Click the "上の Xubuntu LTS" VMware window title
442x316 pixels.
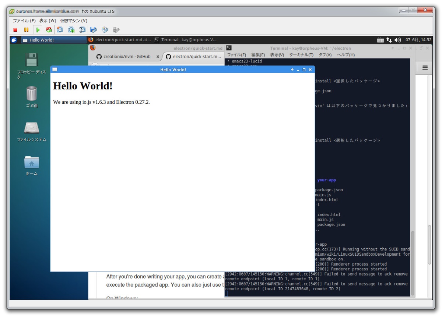98,11
